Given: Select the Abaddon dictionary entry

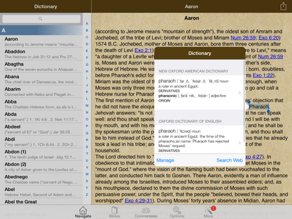Looking at the screenshot, I should 41,54.
